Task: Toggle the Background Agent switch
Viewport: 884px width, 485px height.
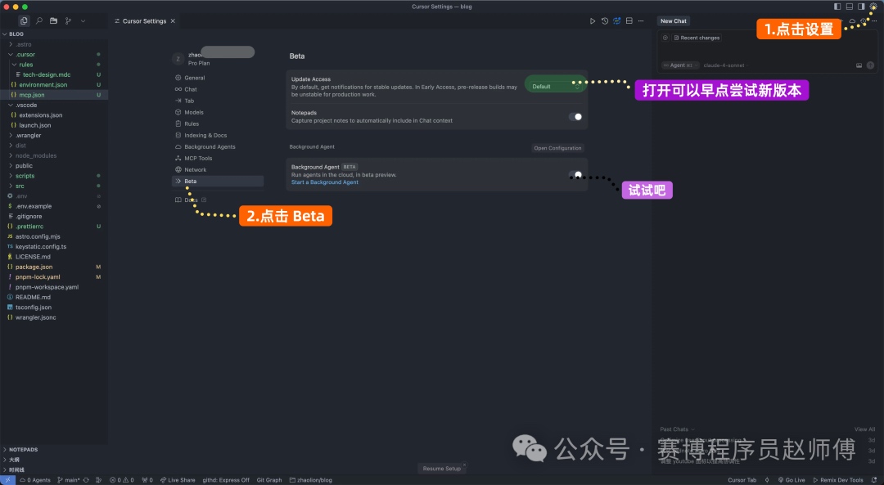Action: [575, 175]
